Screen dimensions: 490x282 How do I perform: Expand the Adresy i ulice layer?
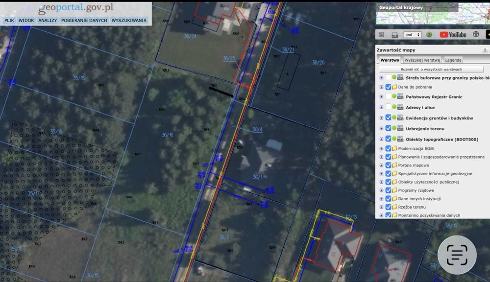pyautogui.click(x=381, y=107)
